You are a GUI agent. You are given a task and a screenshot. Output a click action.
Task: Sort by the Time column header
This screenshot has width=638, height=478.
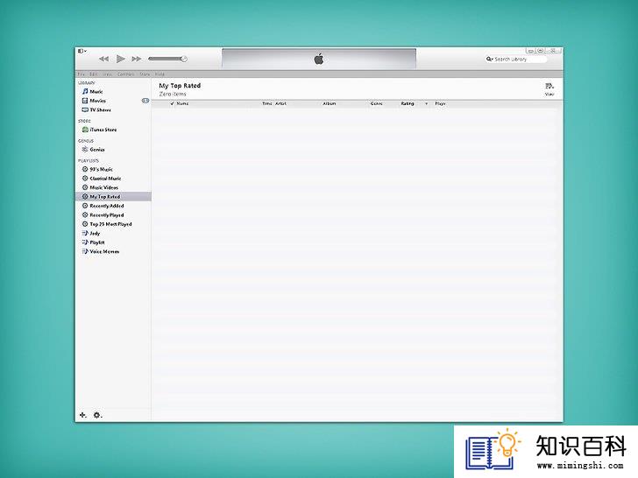click(267, 103)
